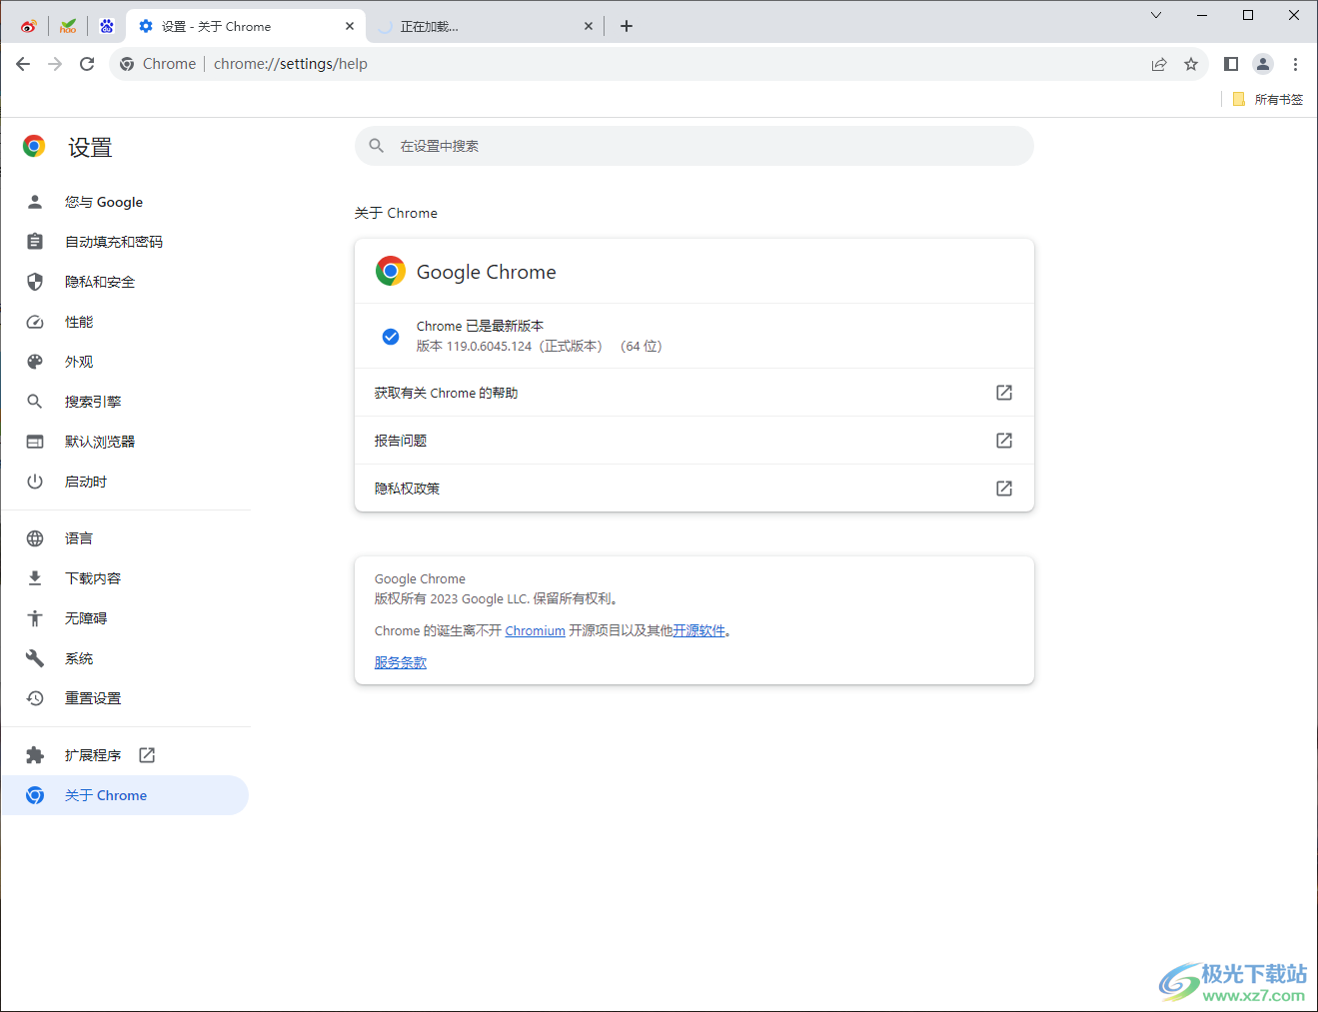
Task: Click the 系统 wrench icon
Action: pos(35,658)
